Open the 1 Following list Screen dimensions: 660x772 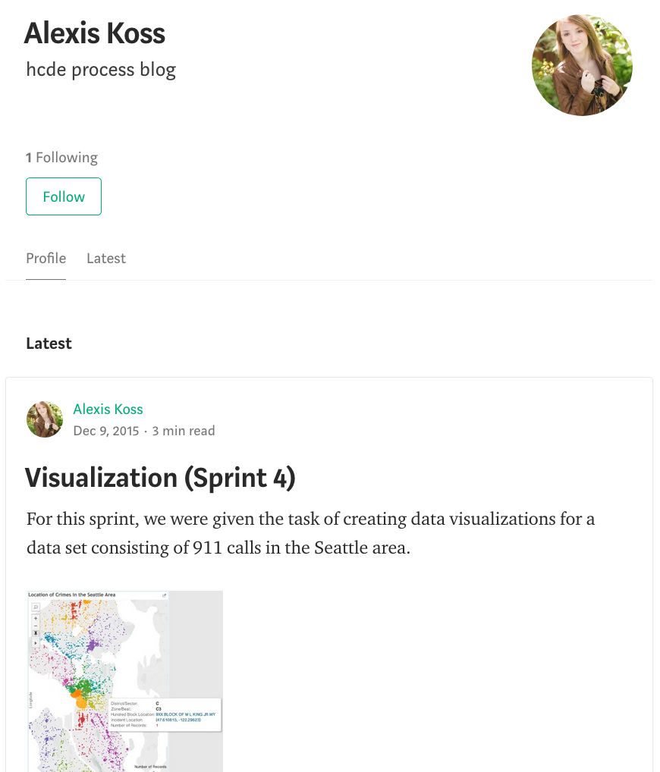click(x=61, y=158)
